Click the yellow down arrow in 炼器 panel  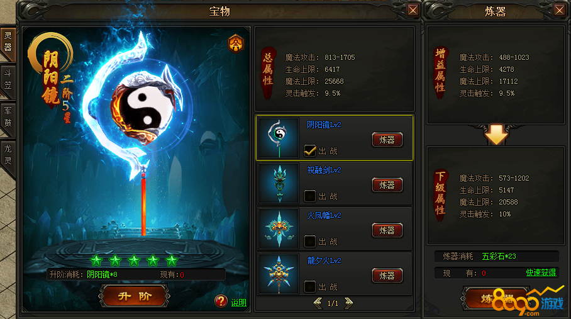(x=496, y=134)
